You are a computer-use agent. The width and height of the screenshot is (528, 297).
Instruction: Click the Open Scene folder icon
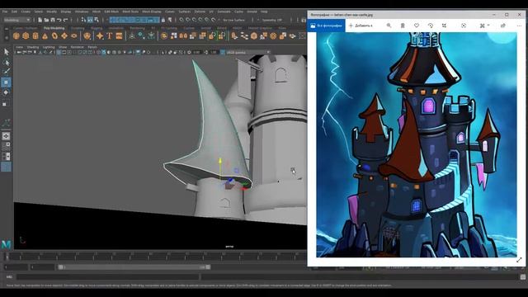[46, 20]
